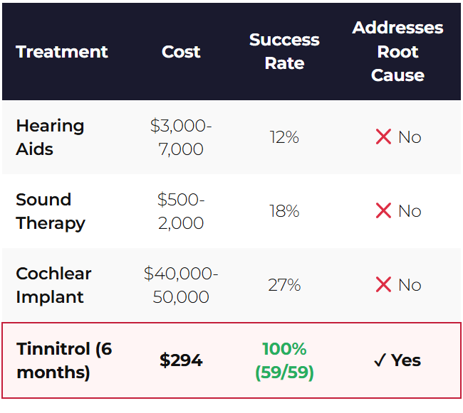The image size is (463, 413).
Task: Click the red X in Hearing Aids row
Action: click(383, 137)
